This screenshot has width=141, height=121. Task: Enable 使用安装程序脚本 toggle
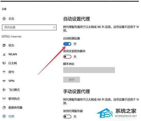tap(67, 57)
